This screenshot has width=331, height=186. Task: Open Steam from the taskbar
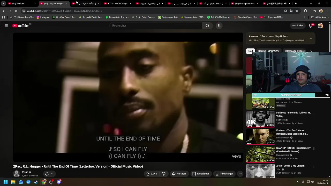point(36,182)
